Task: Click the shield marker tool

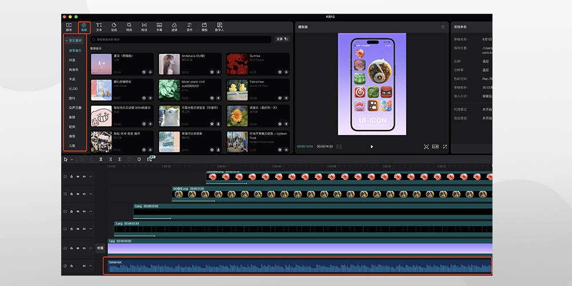Action: pos(139,160)
